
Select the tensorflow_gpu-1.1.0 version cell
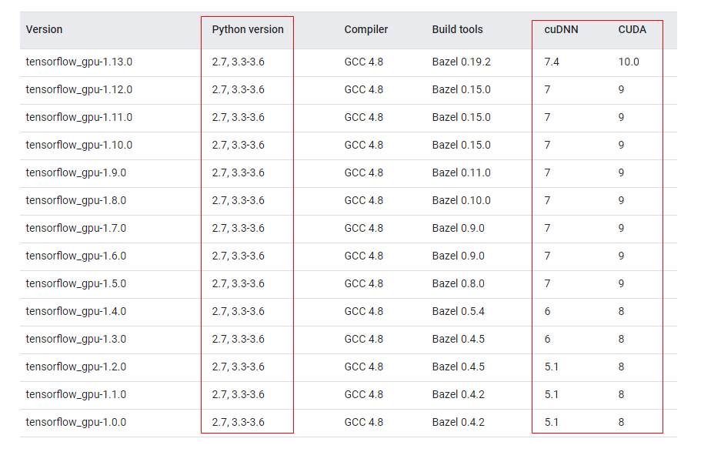76,395
